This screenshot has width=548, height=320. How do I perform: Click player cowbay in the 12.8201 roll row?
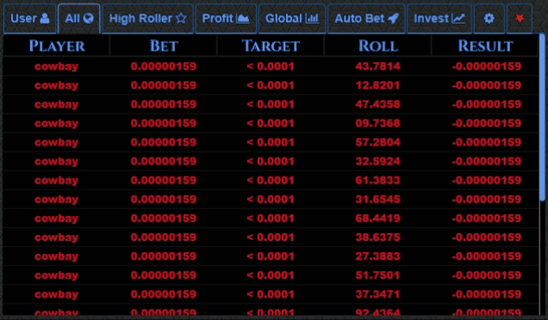coord(56,85)
